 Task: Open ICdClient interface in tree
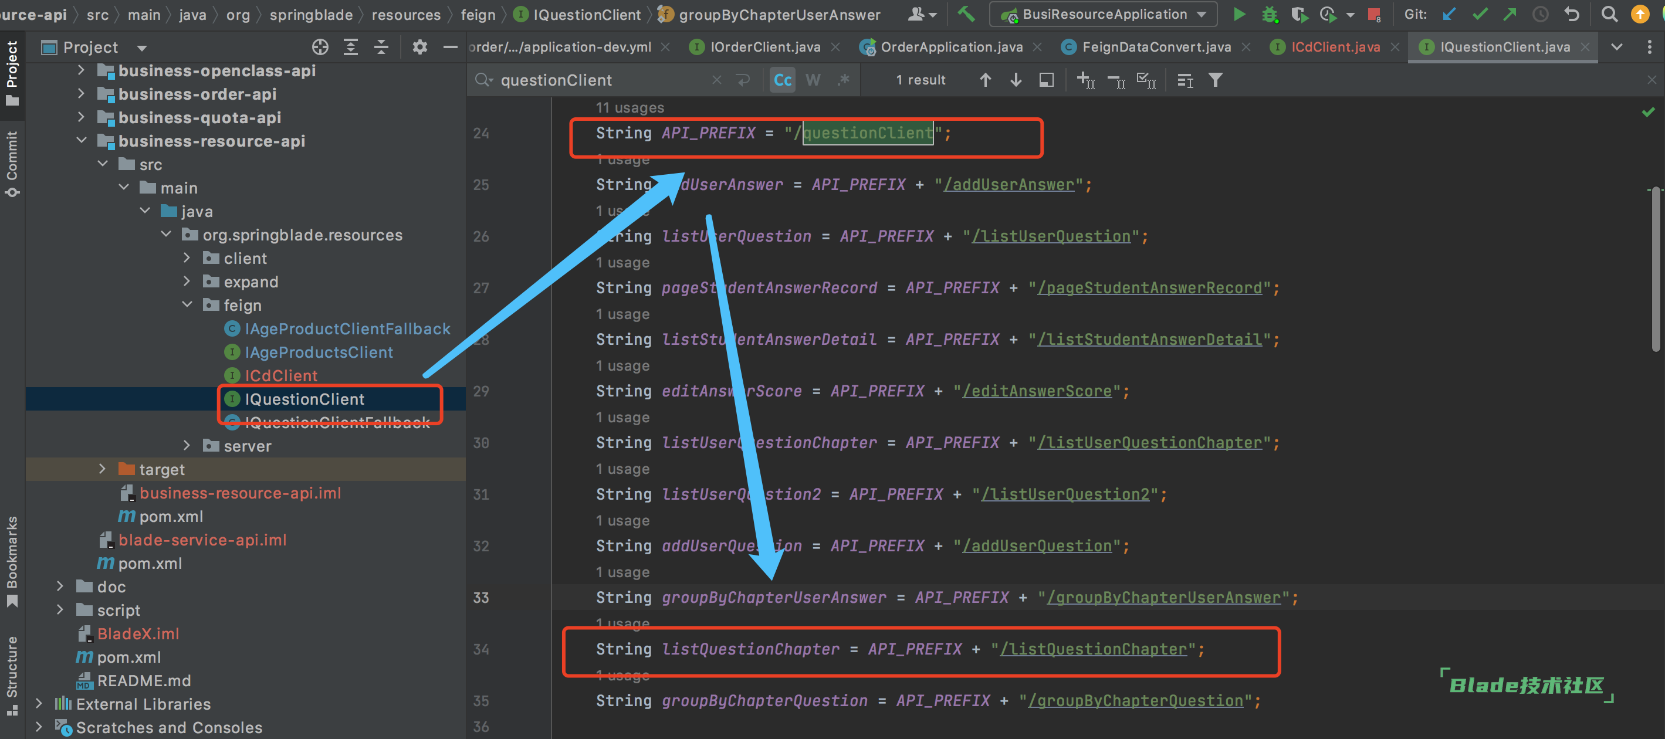click(x=280, y=375)
